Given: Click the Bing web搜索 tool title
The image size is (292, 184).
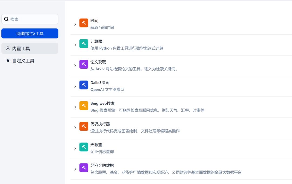Looking at the screenshot, I should coord(102,103).
